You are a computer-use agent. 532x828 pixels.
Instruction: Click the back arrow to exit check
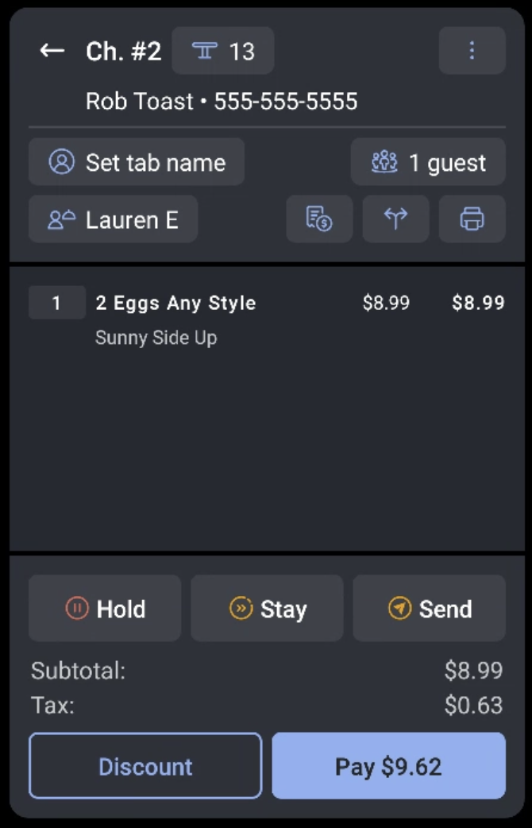click(x=52, y=51)
